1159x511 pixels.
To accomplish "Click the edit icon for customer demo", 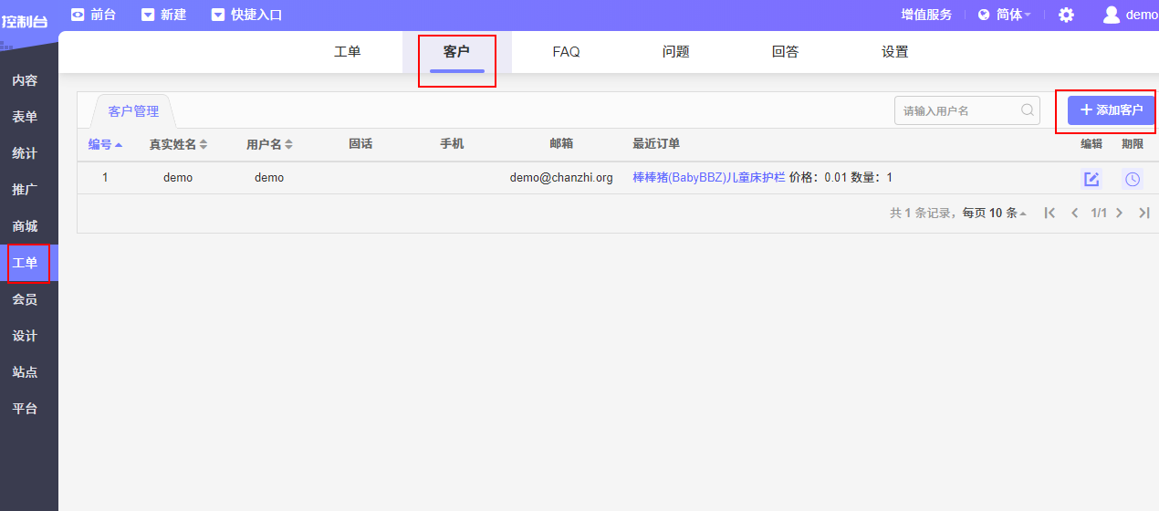I will [x=1091, y=179].
